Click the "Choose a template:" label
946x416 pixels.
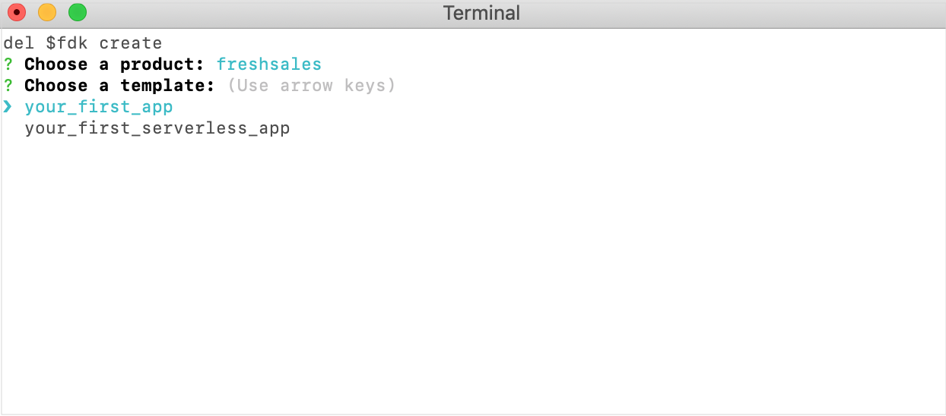click(x=120, y=86)
